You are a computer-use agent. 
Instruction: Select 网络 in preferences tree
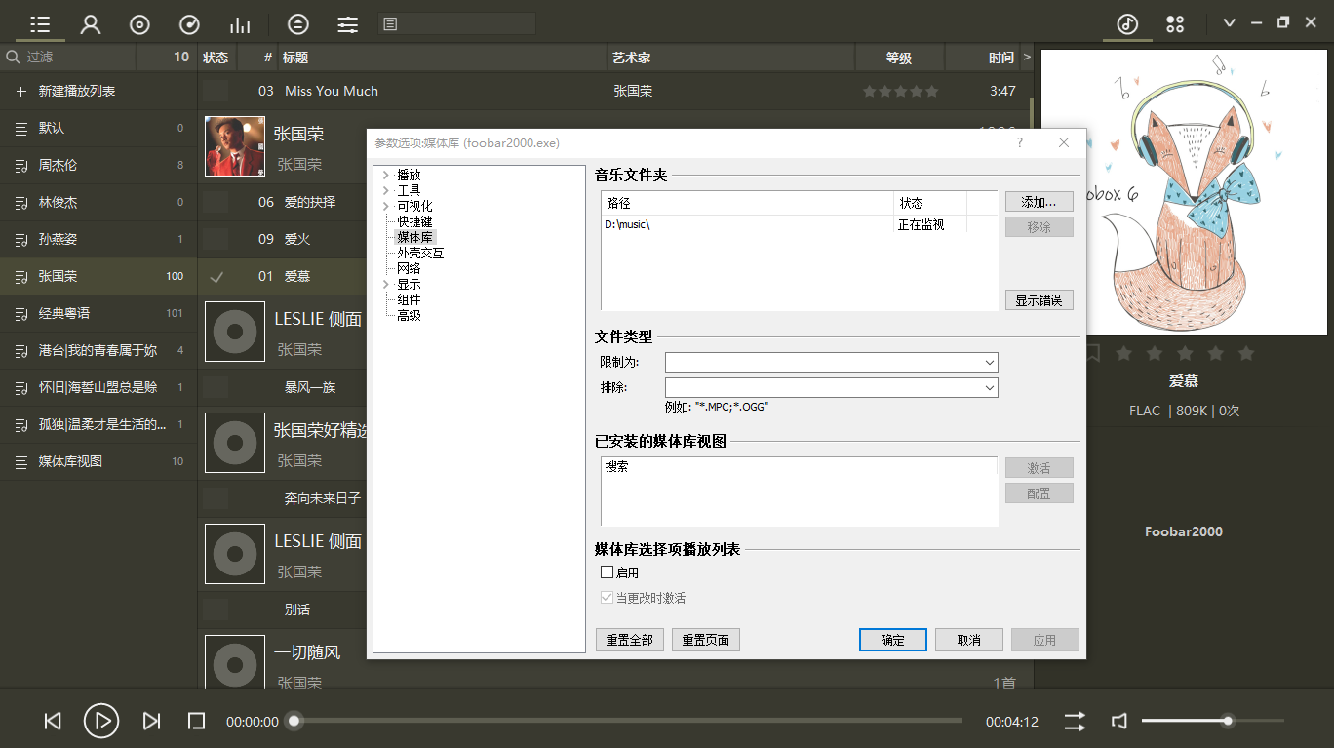[409, 268]
